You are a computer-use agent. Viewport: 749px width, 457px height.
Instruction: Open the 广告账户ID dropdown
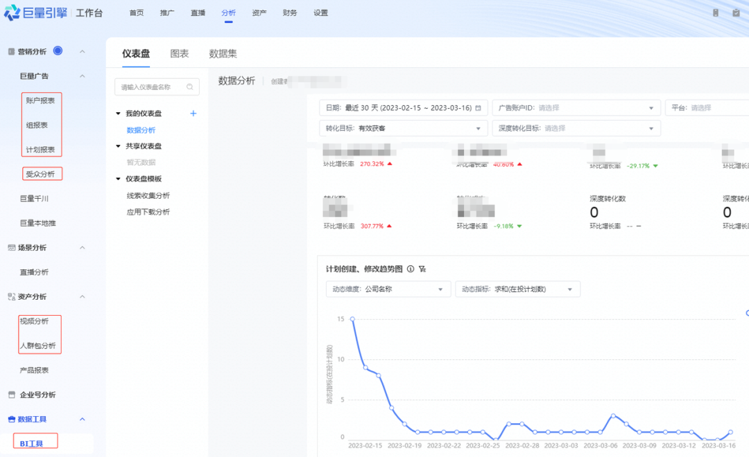coord(576,108)
